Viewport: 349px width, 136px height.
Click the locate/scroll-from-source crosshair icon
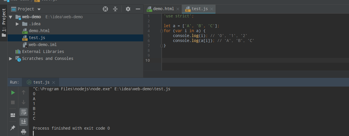[105, 9]
